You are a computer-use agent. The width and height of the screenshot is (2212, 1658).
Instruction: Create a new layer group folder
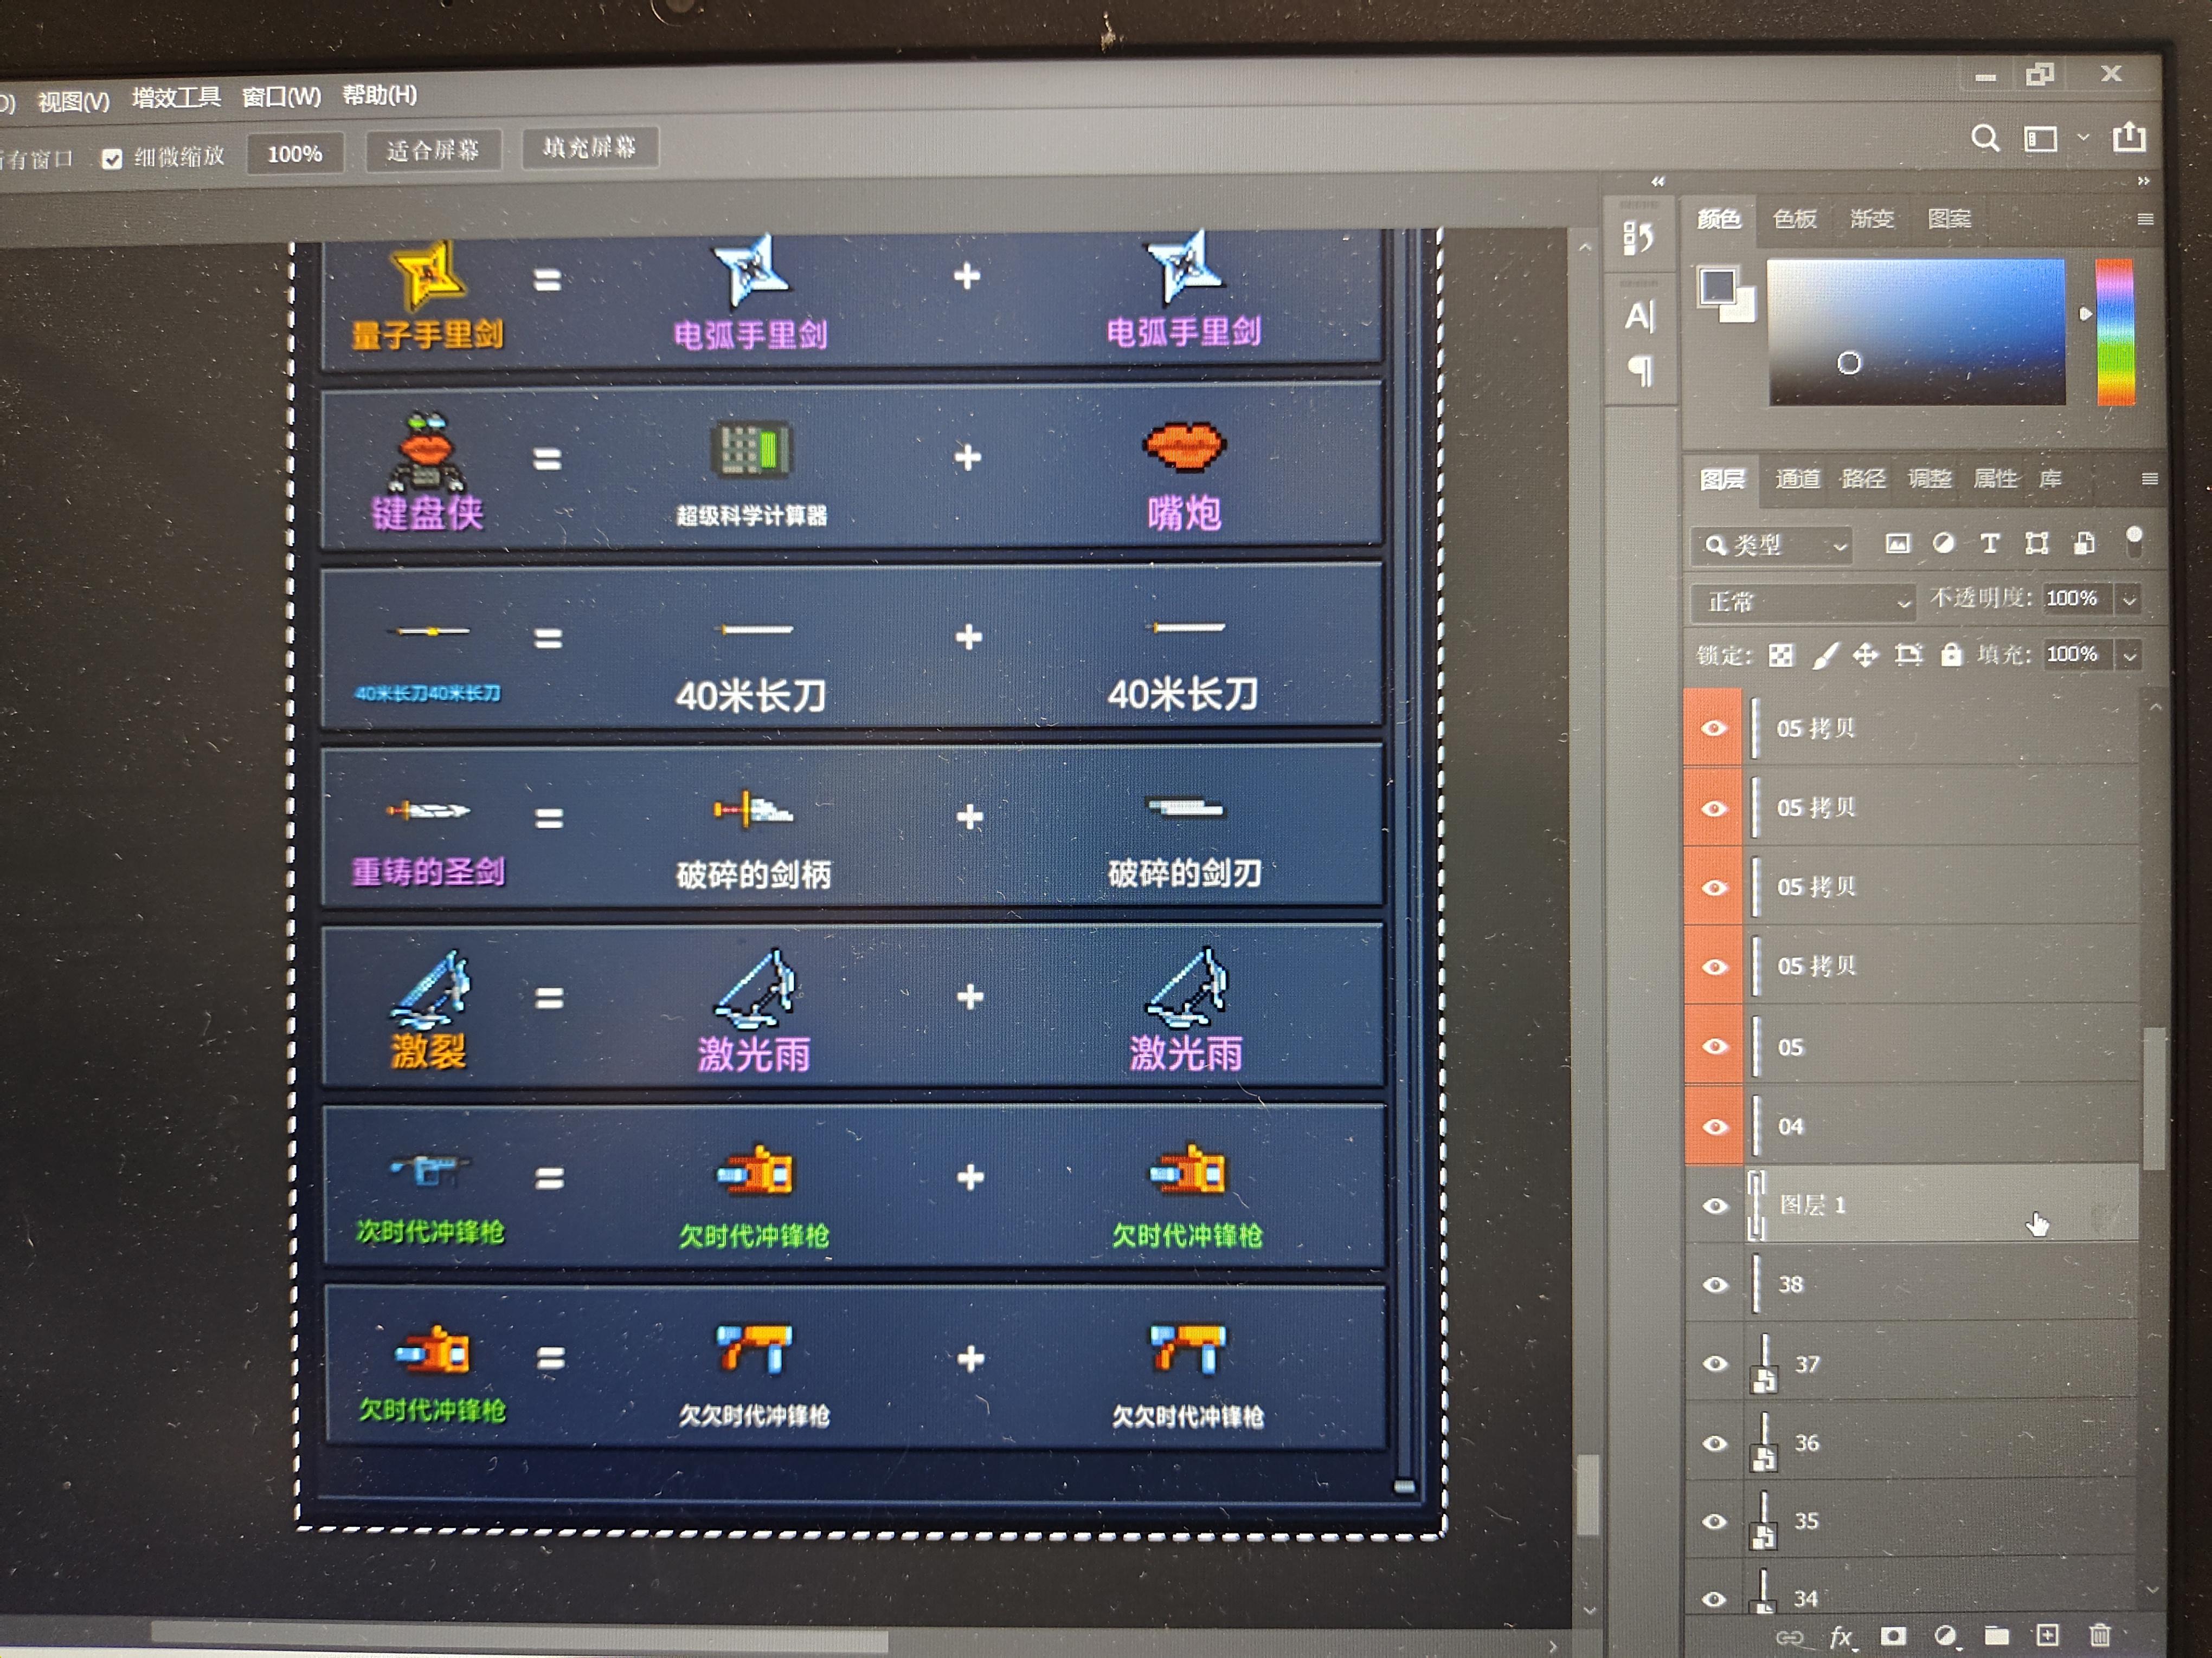1996,1635
